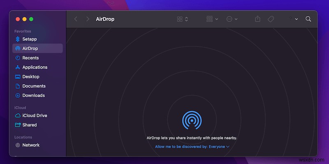Click the AirDrop icon in sidebar

18,49
